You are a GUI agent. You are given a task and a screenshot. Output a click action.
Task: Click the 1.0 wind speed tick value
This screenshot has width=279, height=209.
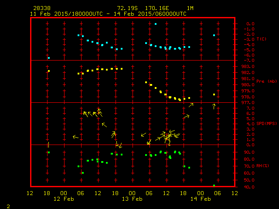pos(250,140)
